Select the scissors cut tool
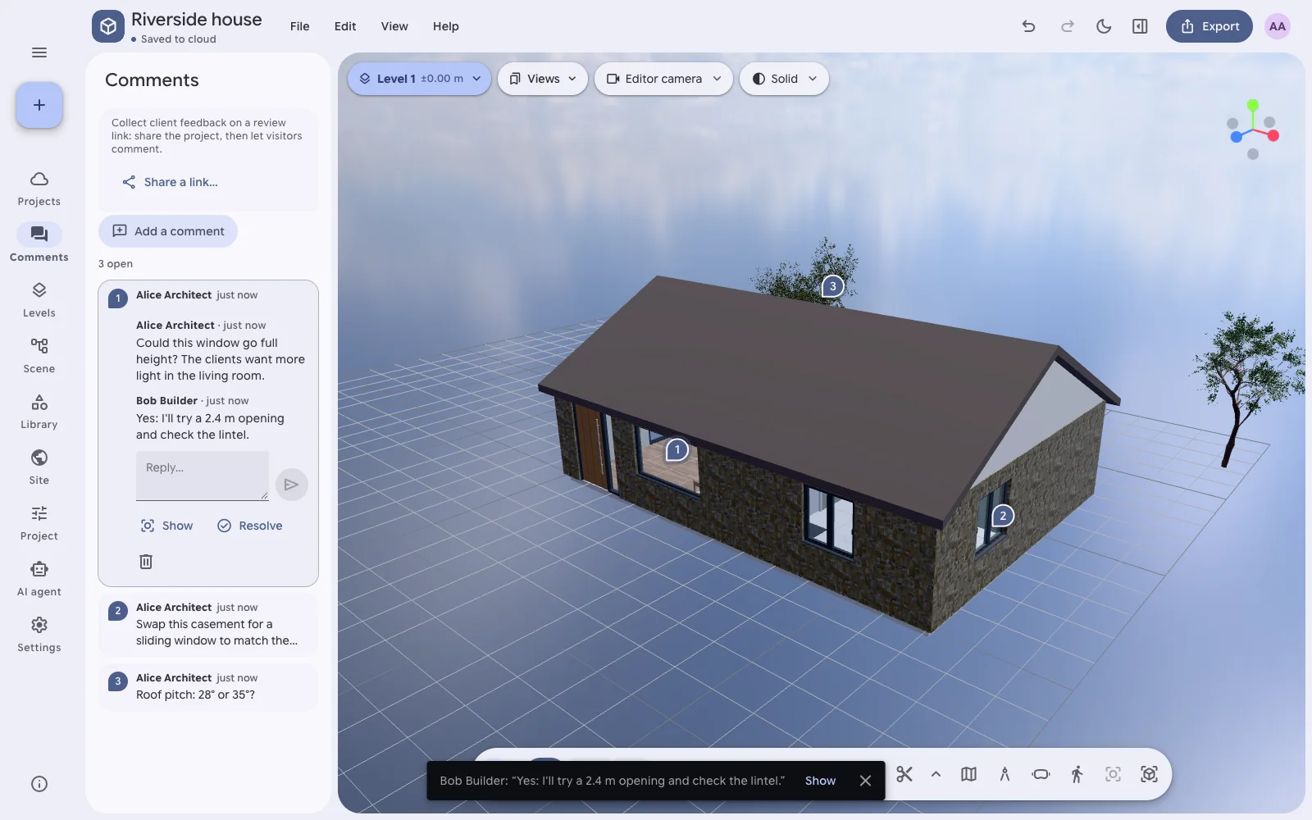1312x820 pixels. tap(904, 774)
